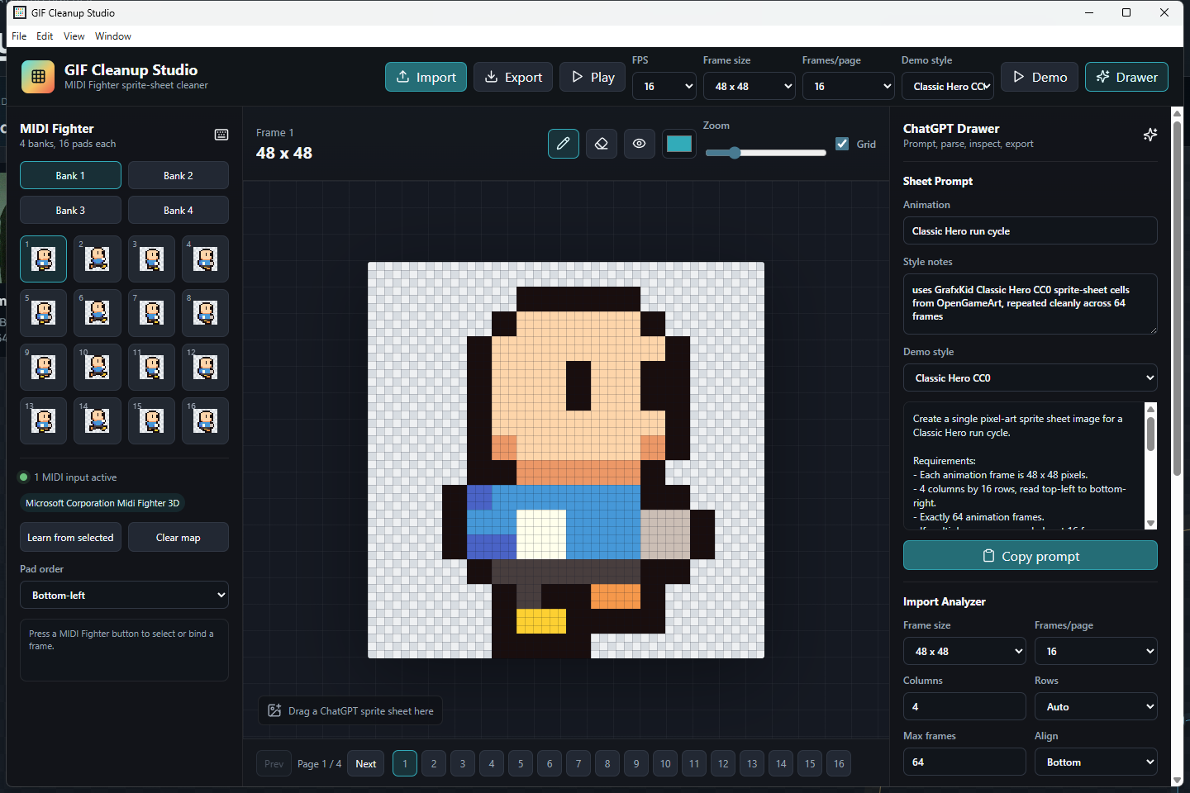1190x793 pixels.
Task: Select the eraser tool
Action: [602, 144]
